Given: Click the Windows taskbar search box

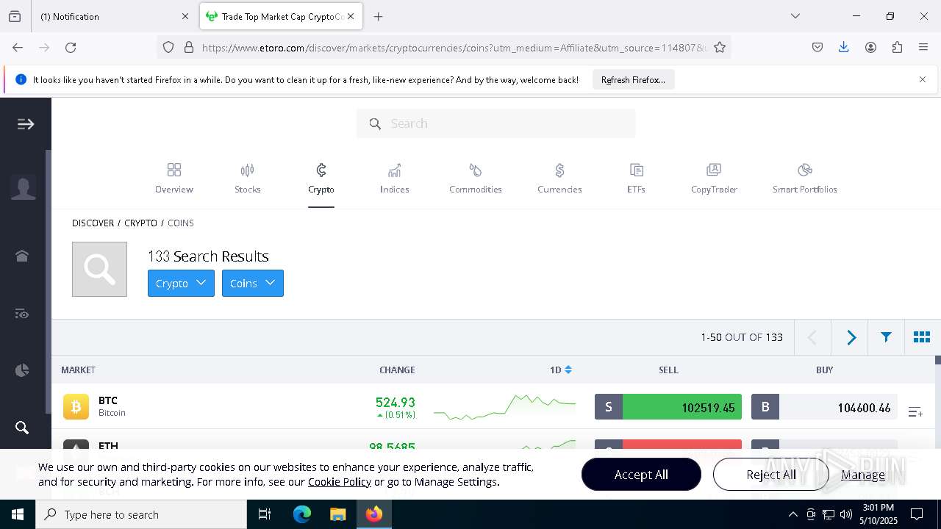Looking at the screenshot, I should click(141, 514).
